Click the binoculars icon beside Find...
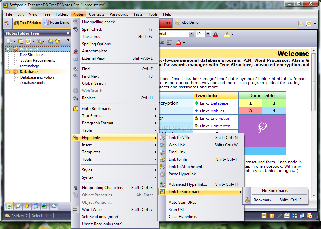Image resolution: width=321 pixels, height=229 pixels. 76,69
